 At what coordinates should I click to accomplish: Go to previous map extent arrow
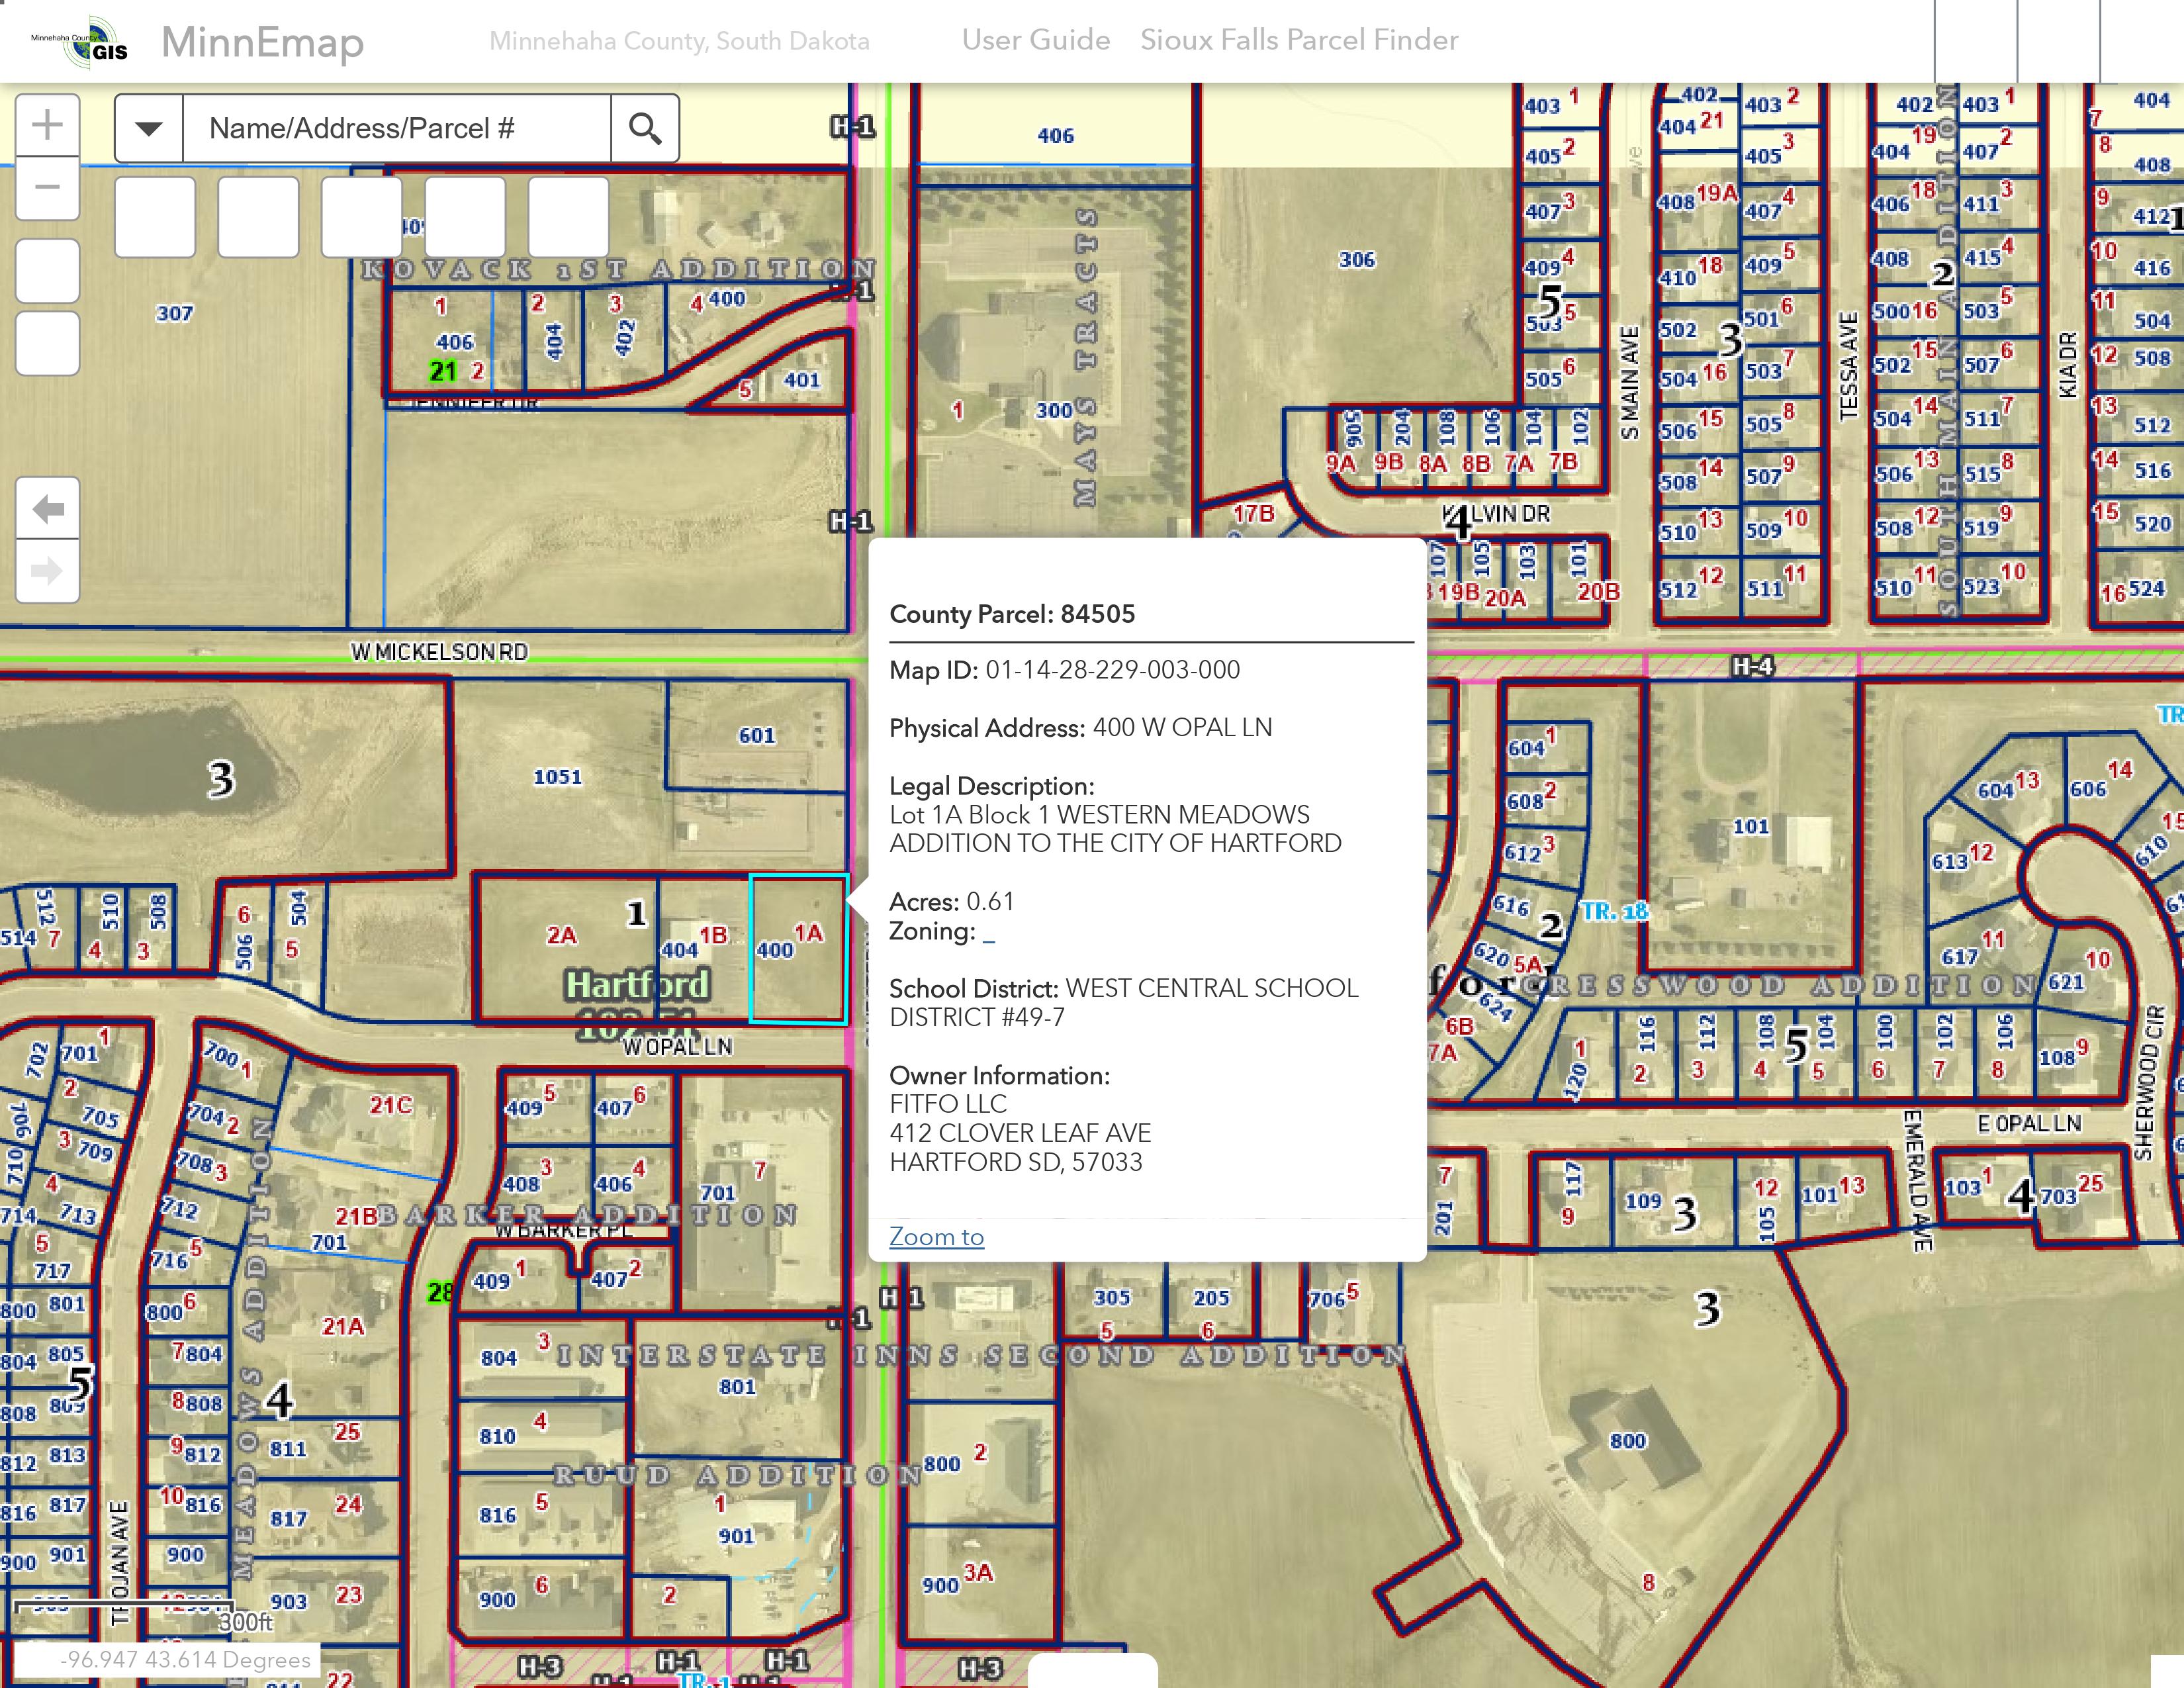(47, 509)
